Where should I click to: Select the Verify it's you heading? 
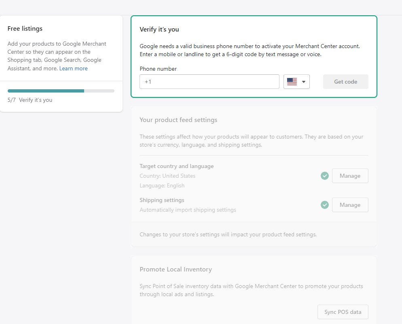point(159,29)
